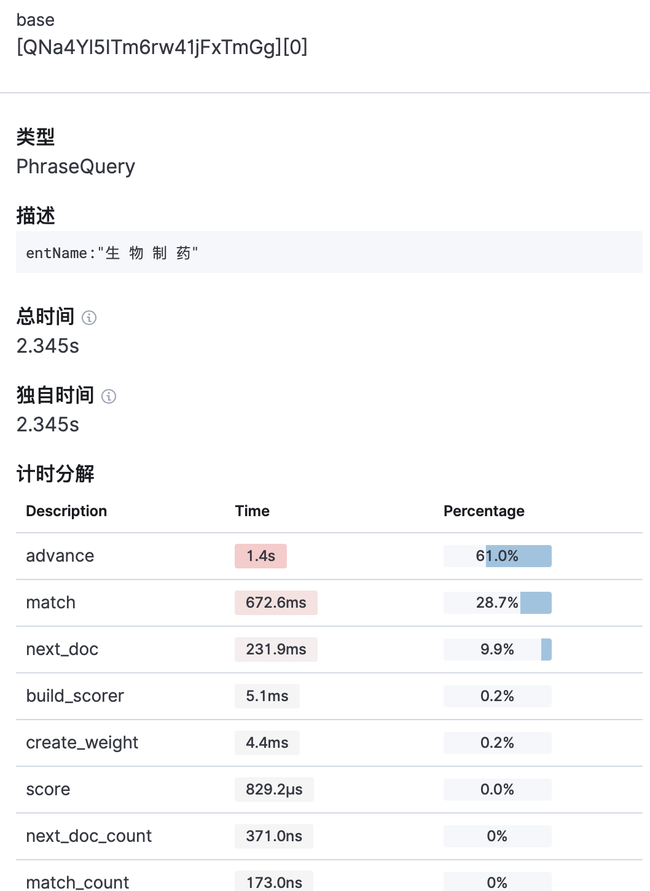
Task: Click the advance 1.4s time badge
Action: pyautogui.click(x=260, y=556)
